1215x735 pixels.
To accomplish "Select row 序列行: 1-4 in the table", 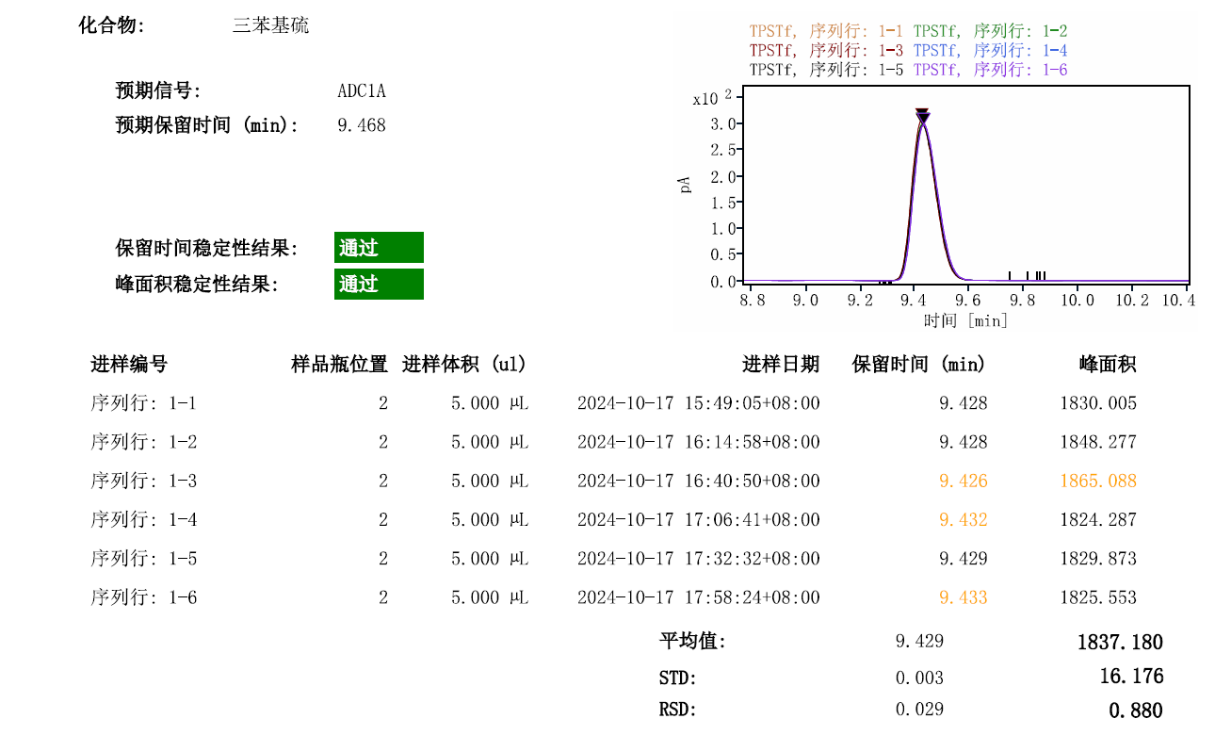I will click(613, 519).
